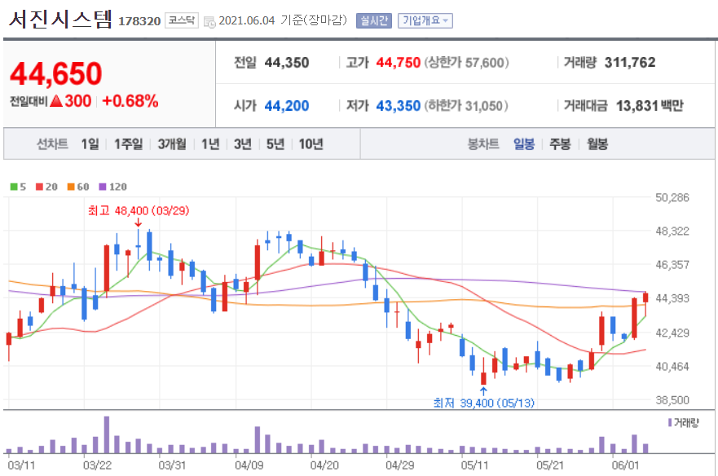718x476 pixels.
Task: Click the 50,286 price axis label
Action: point(672,197)
